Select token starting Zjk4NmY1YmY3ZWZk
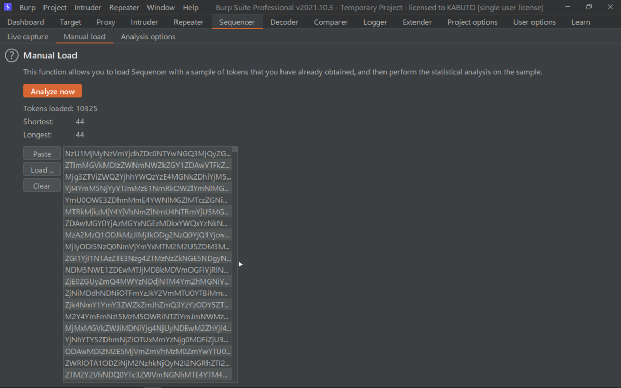621x388 pixels. [x=148, y=305]
